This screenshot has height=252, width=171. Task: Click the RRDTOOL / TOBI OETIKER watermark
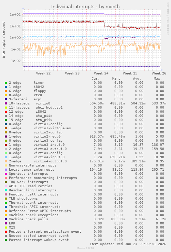[x=168, y=19]
